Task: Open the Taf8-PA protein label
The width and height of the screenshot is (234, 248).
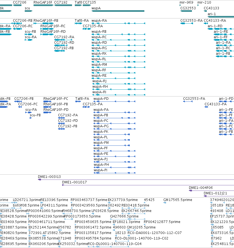Action: coord(82,99)
